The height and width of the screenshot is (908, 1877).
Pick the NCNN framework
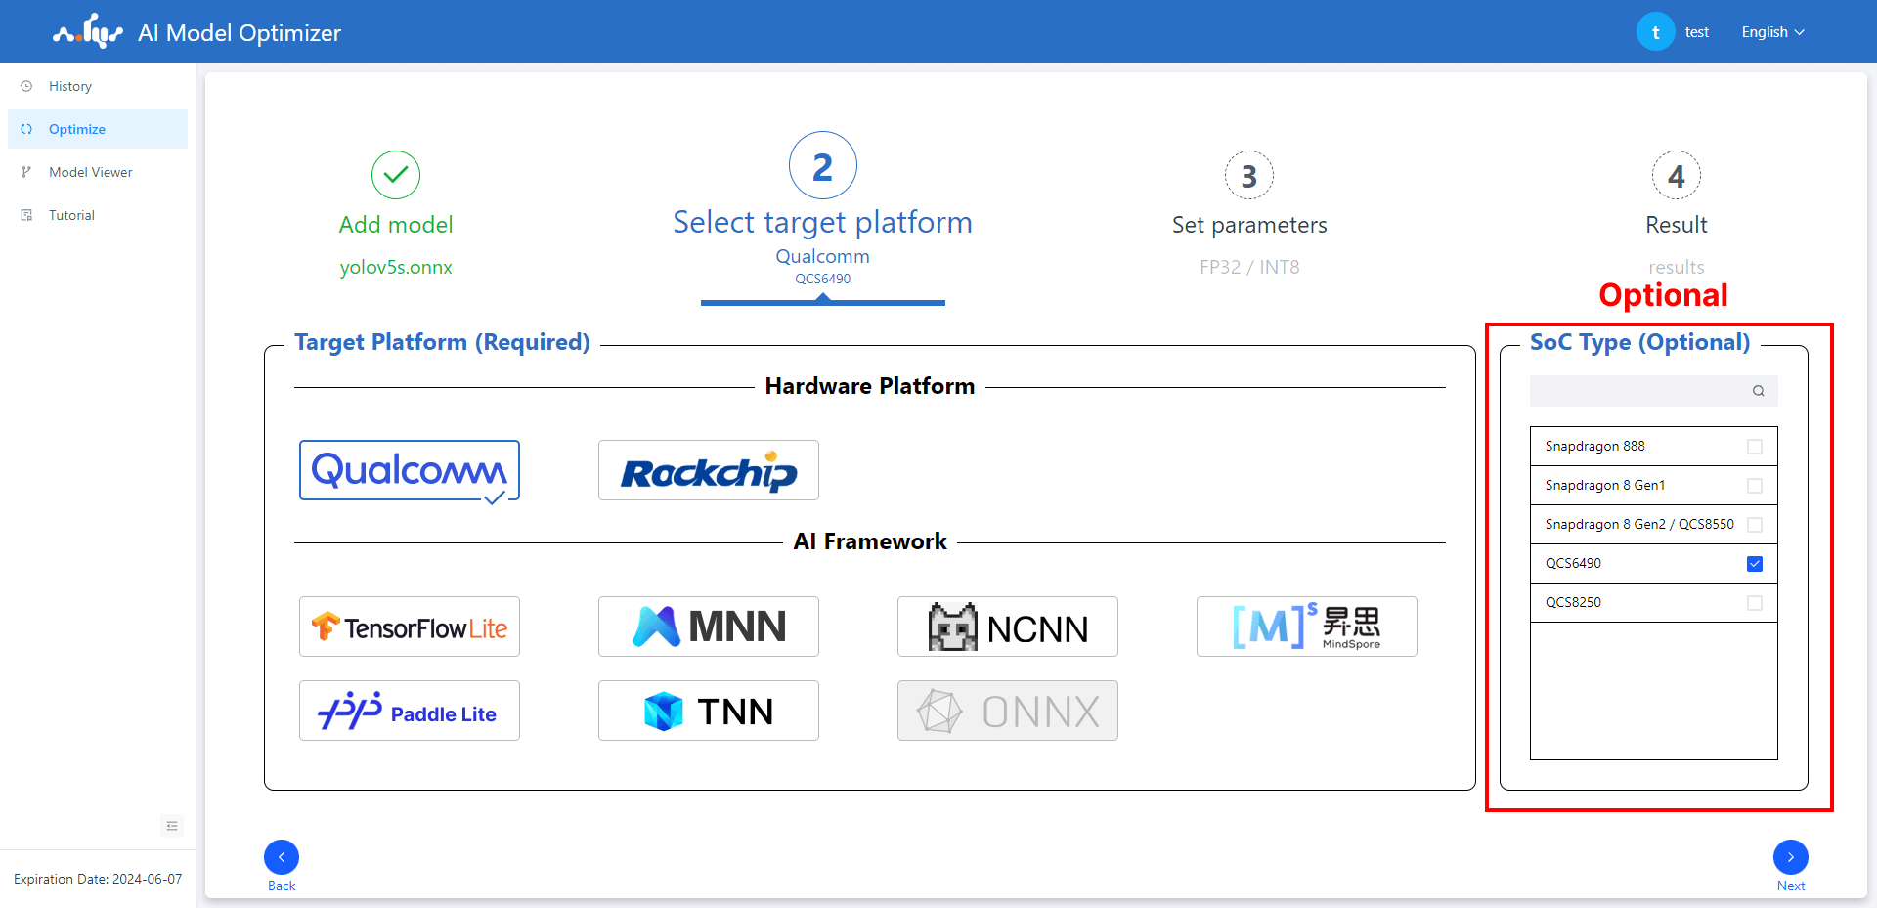1007,627
